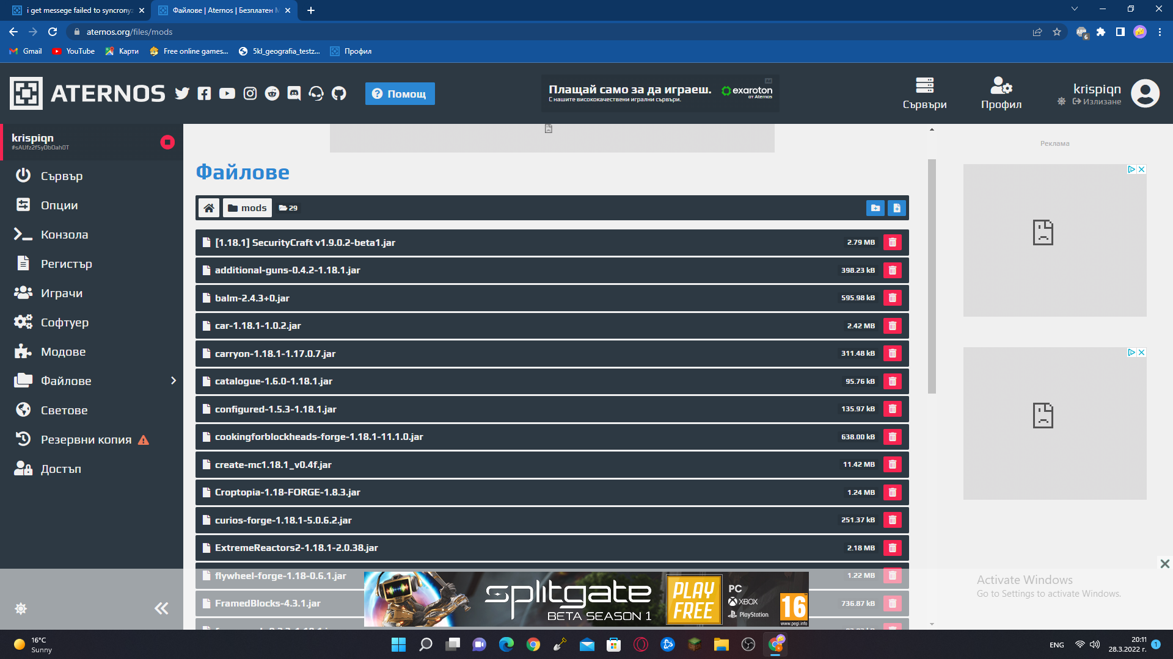Open Aternos support headset icon
This screenshot has height=659, width=1173.
pyautogui.click(x=316, y=93)
